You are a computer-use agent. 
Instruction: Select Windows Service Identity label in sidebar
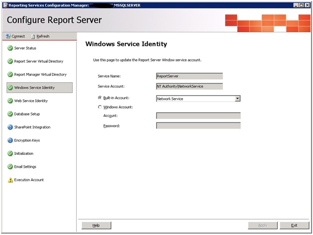click(x=34, y=88)
